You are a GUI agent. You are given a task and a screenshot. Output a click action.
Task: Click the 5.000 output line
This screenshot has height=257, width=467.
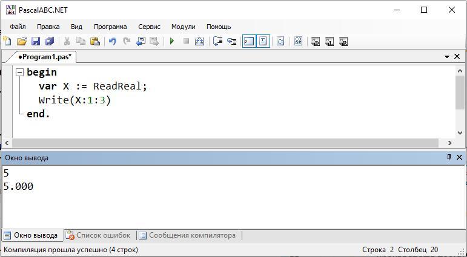click(18, 187)
